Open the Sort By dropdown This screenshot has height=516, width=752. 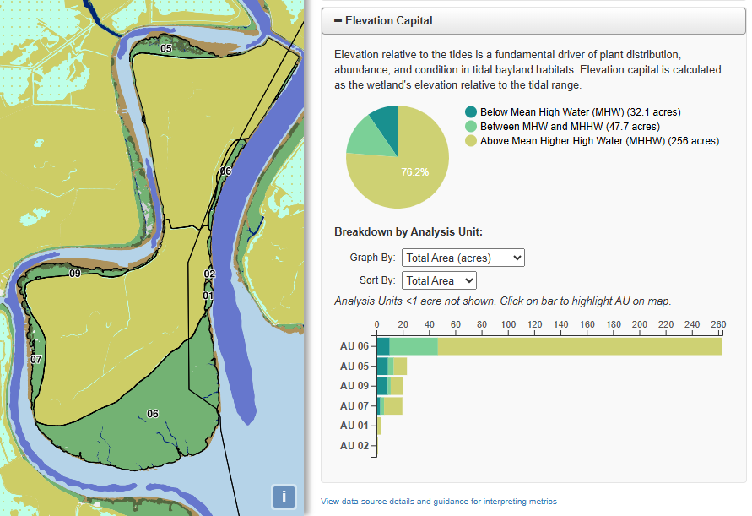point(440,280)
